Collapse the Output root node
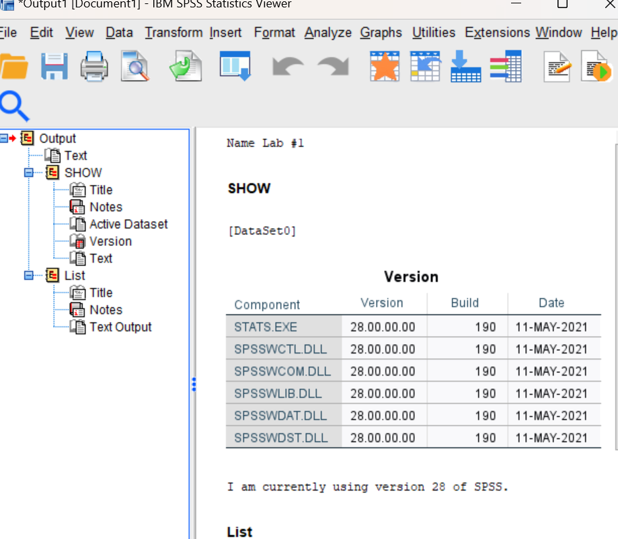Viewport: 618px width, 539px height. 3,138
